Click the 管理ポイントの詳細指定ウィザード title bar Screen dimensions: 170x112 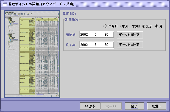point(82,4)
